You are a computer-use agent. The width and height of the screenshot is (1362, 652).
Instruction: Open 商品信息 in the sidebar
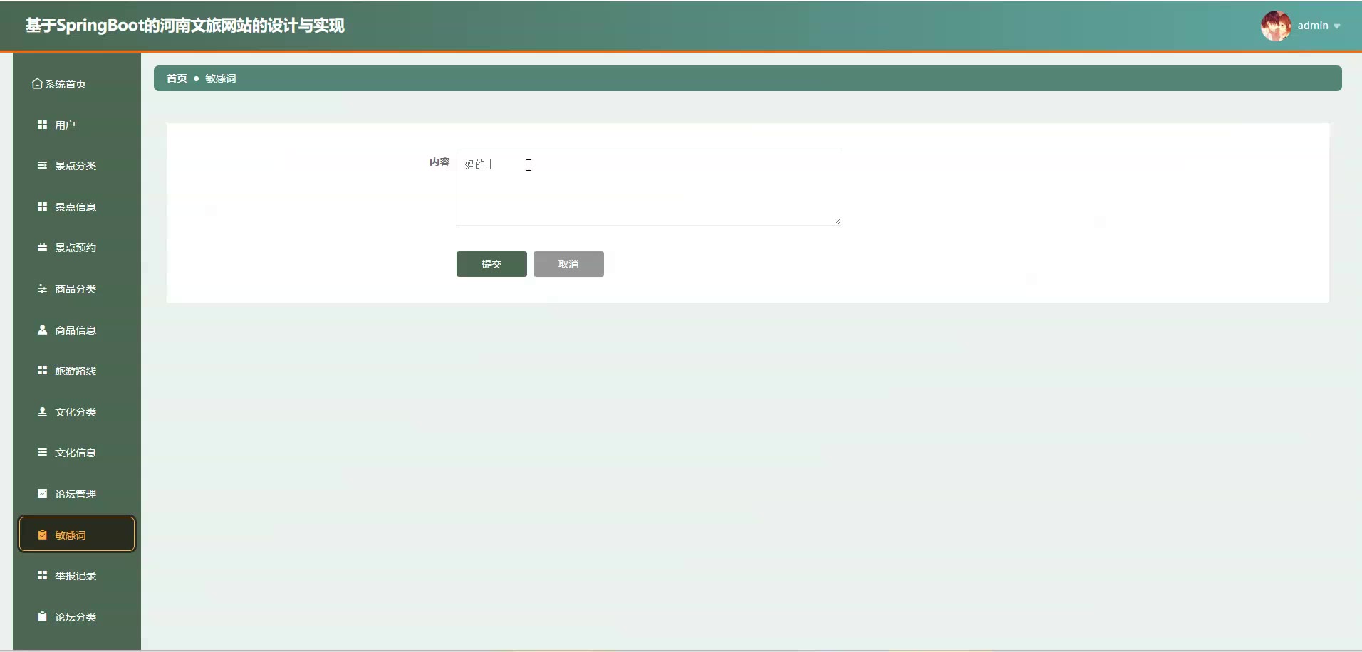[x=77, y=330]
